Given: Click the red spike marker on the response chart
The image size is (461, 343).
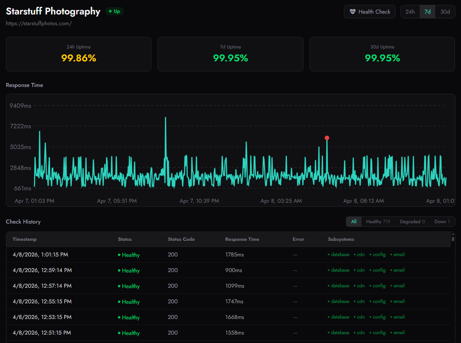Looking at the screenshot, I should coord(327,137).
